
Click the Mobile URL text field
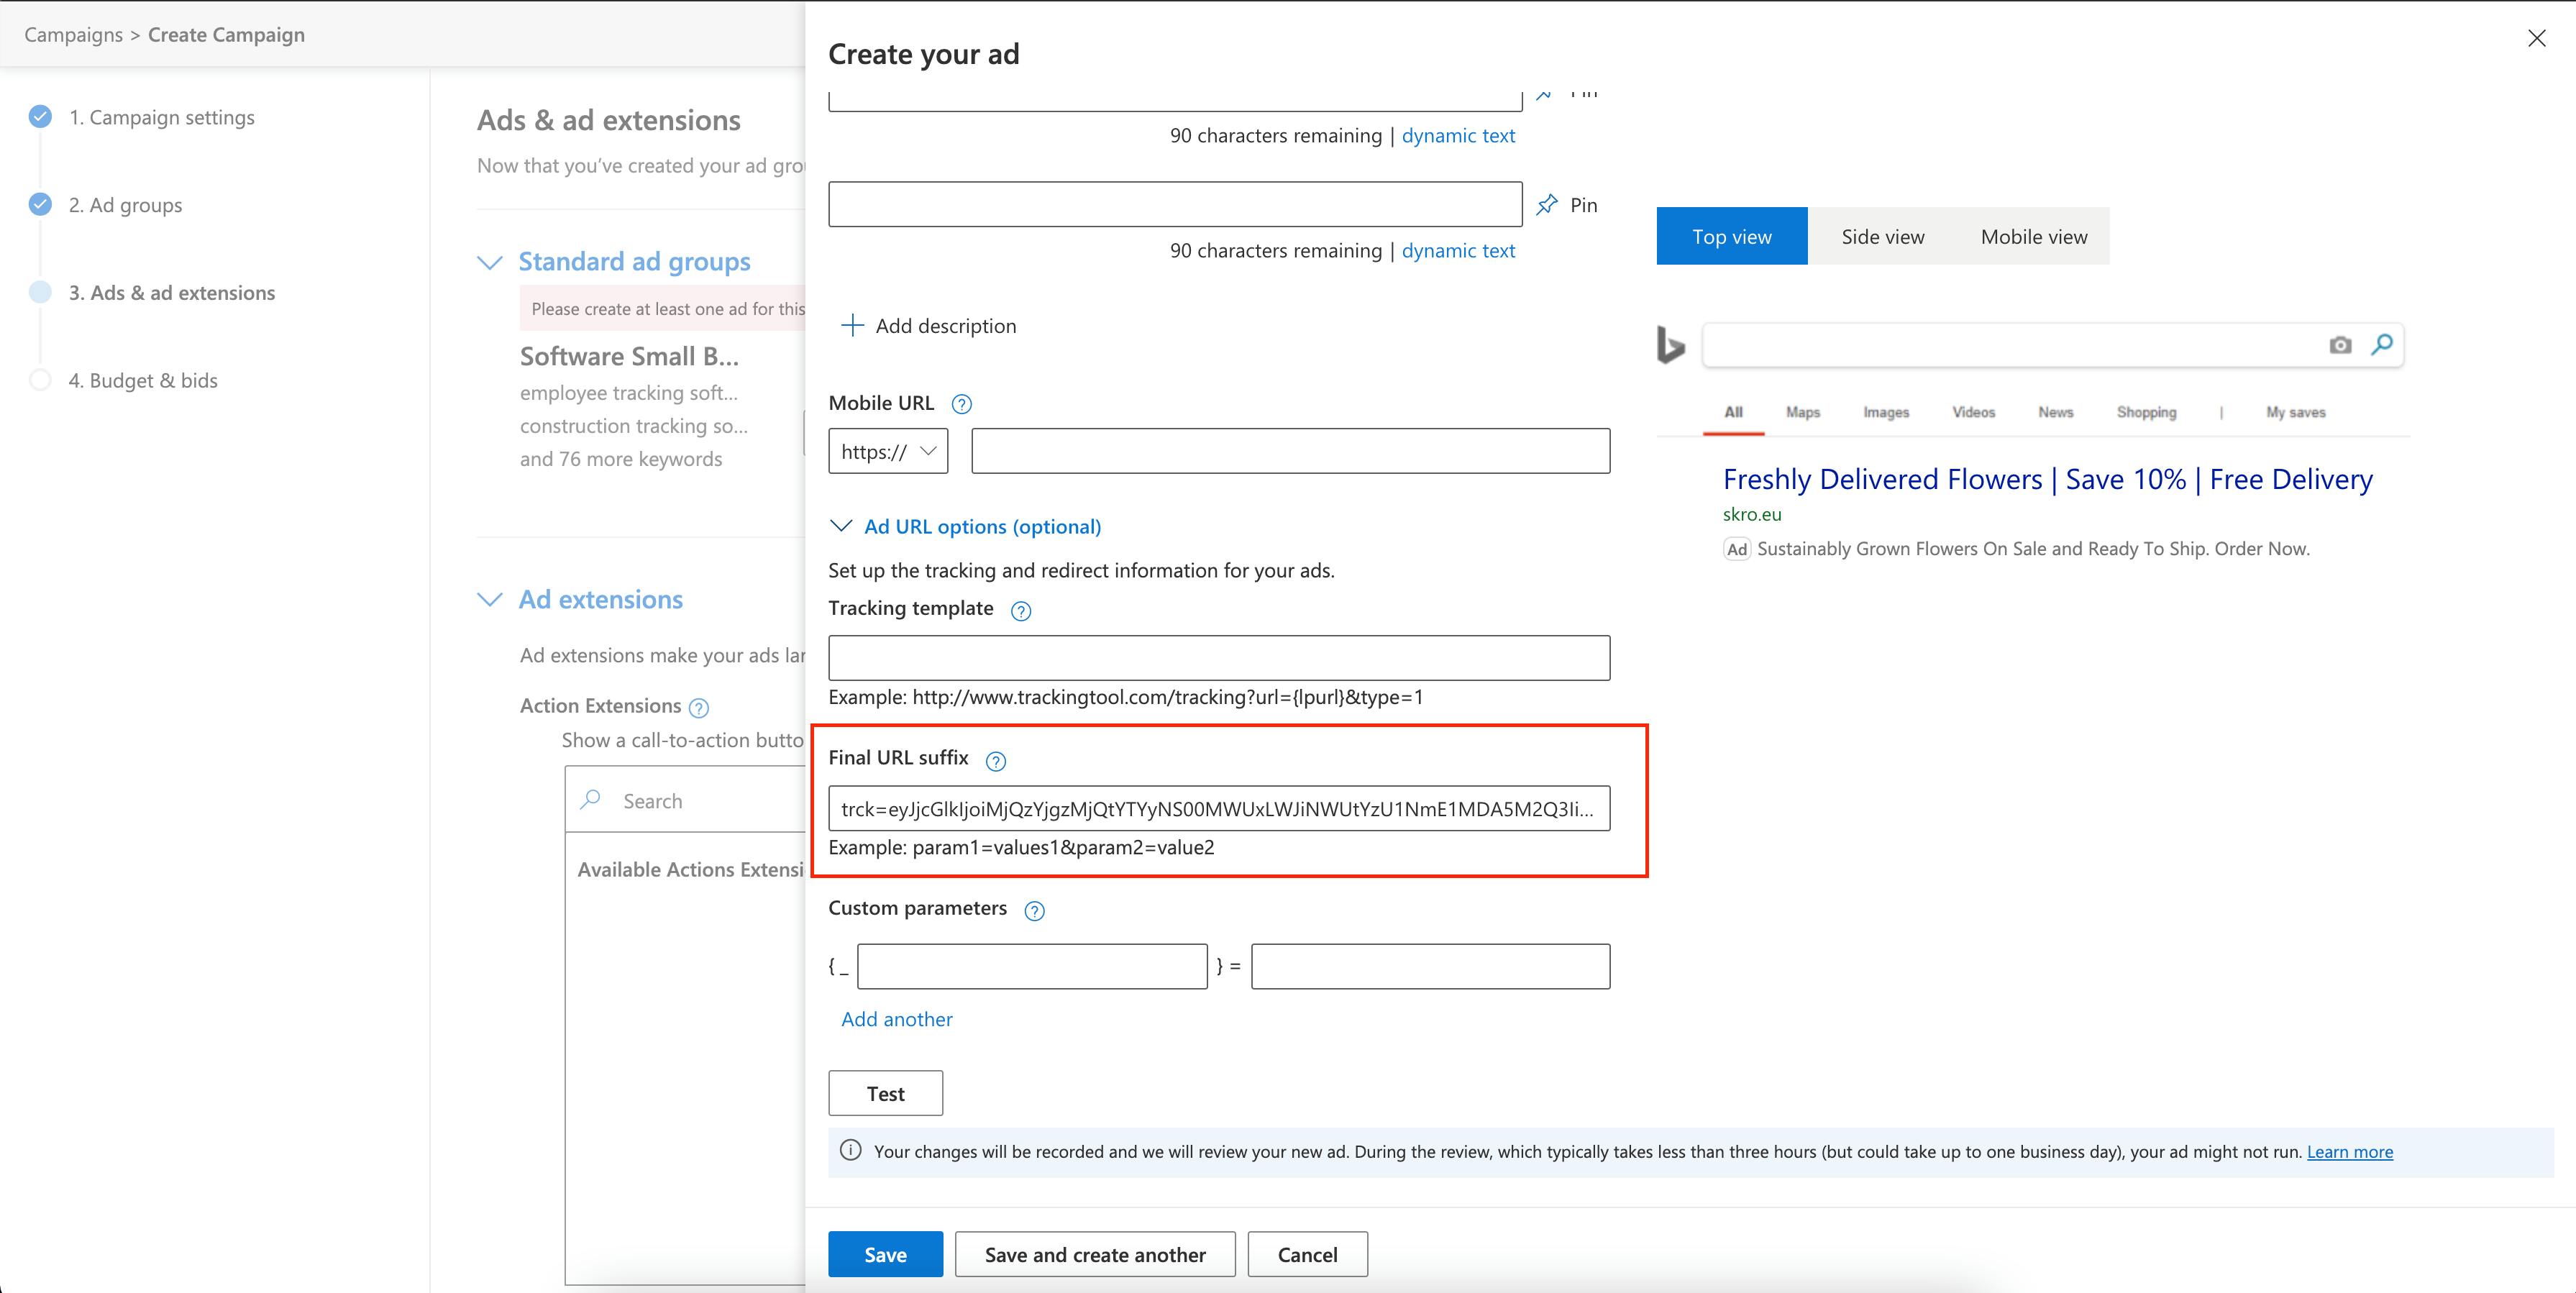1290,451
